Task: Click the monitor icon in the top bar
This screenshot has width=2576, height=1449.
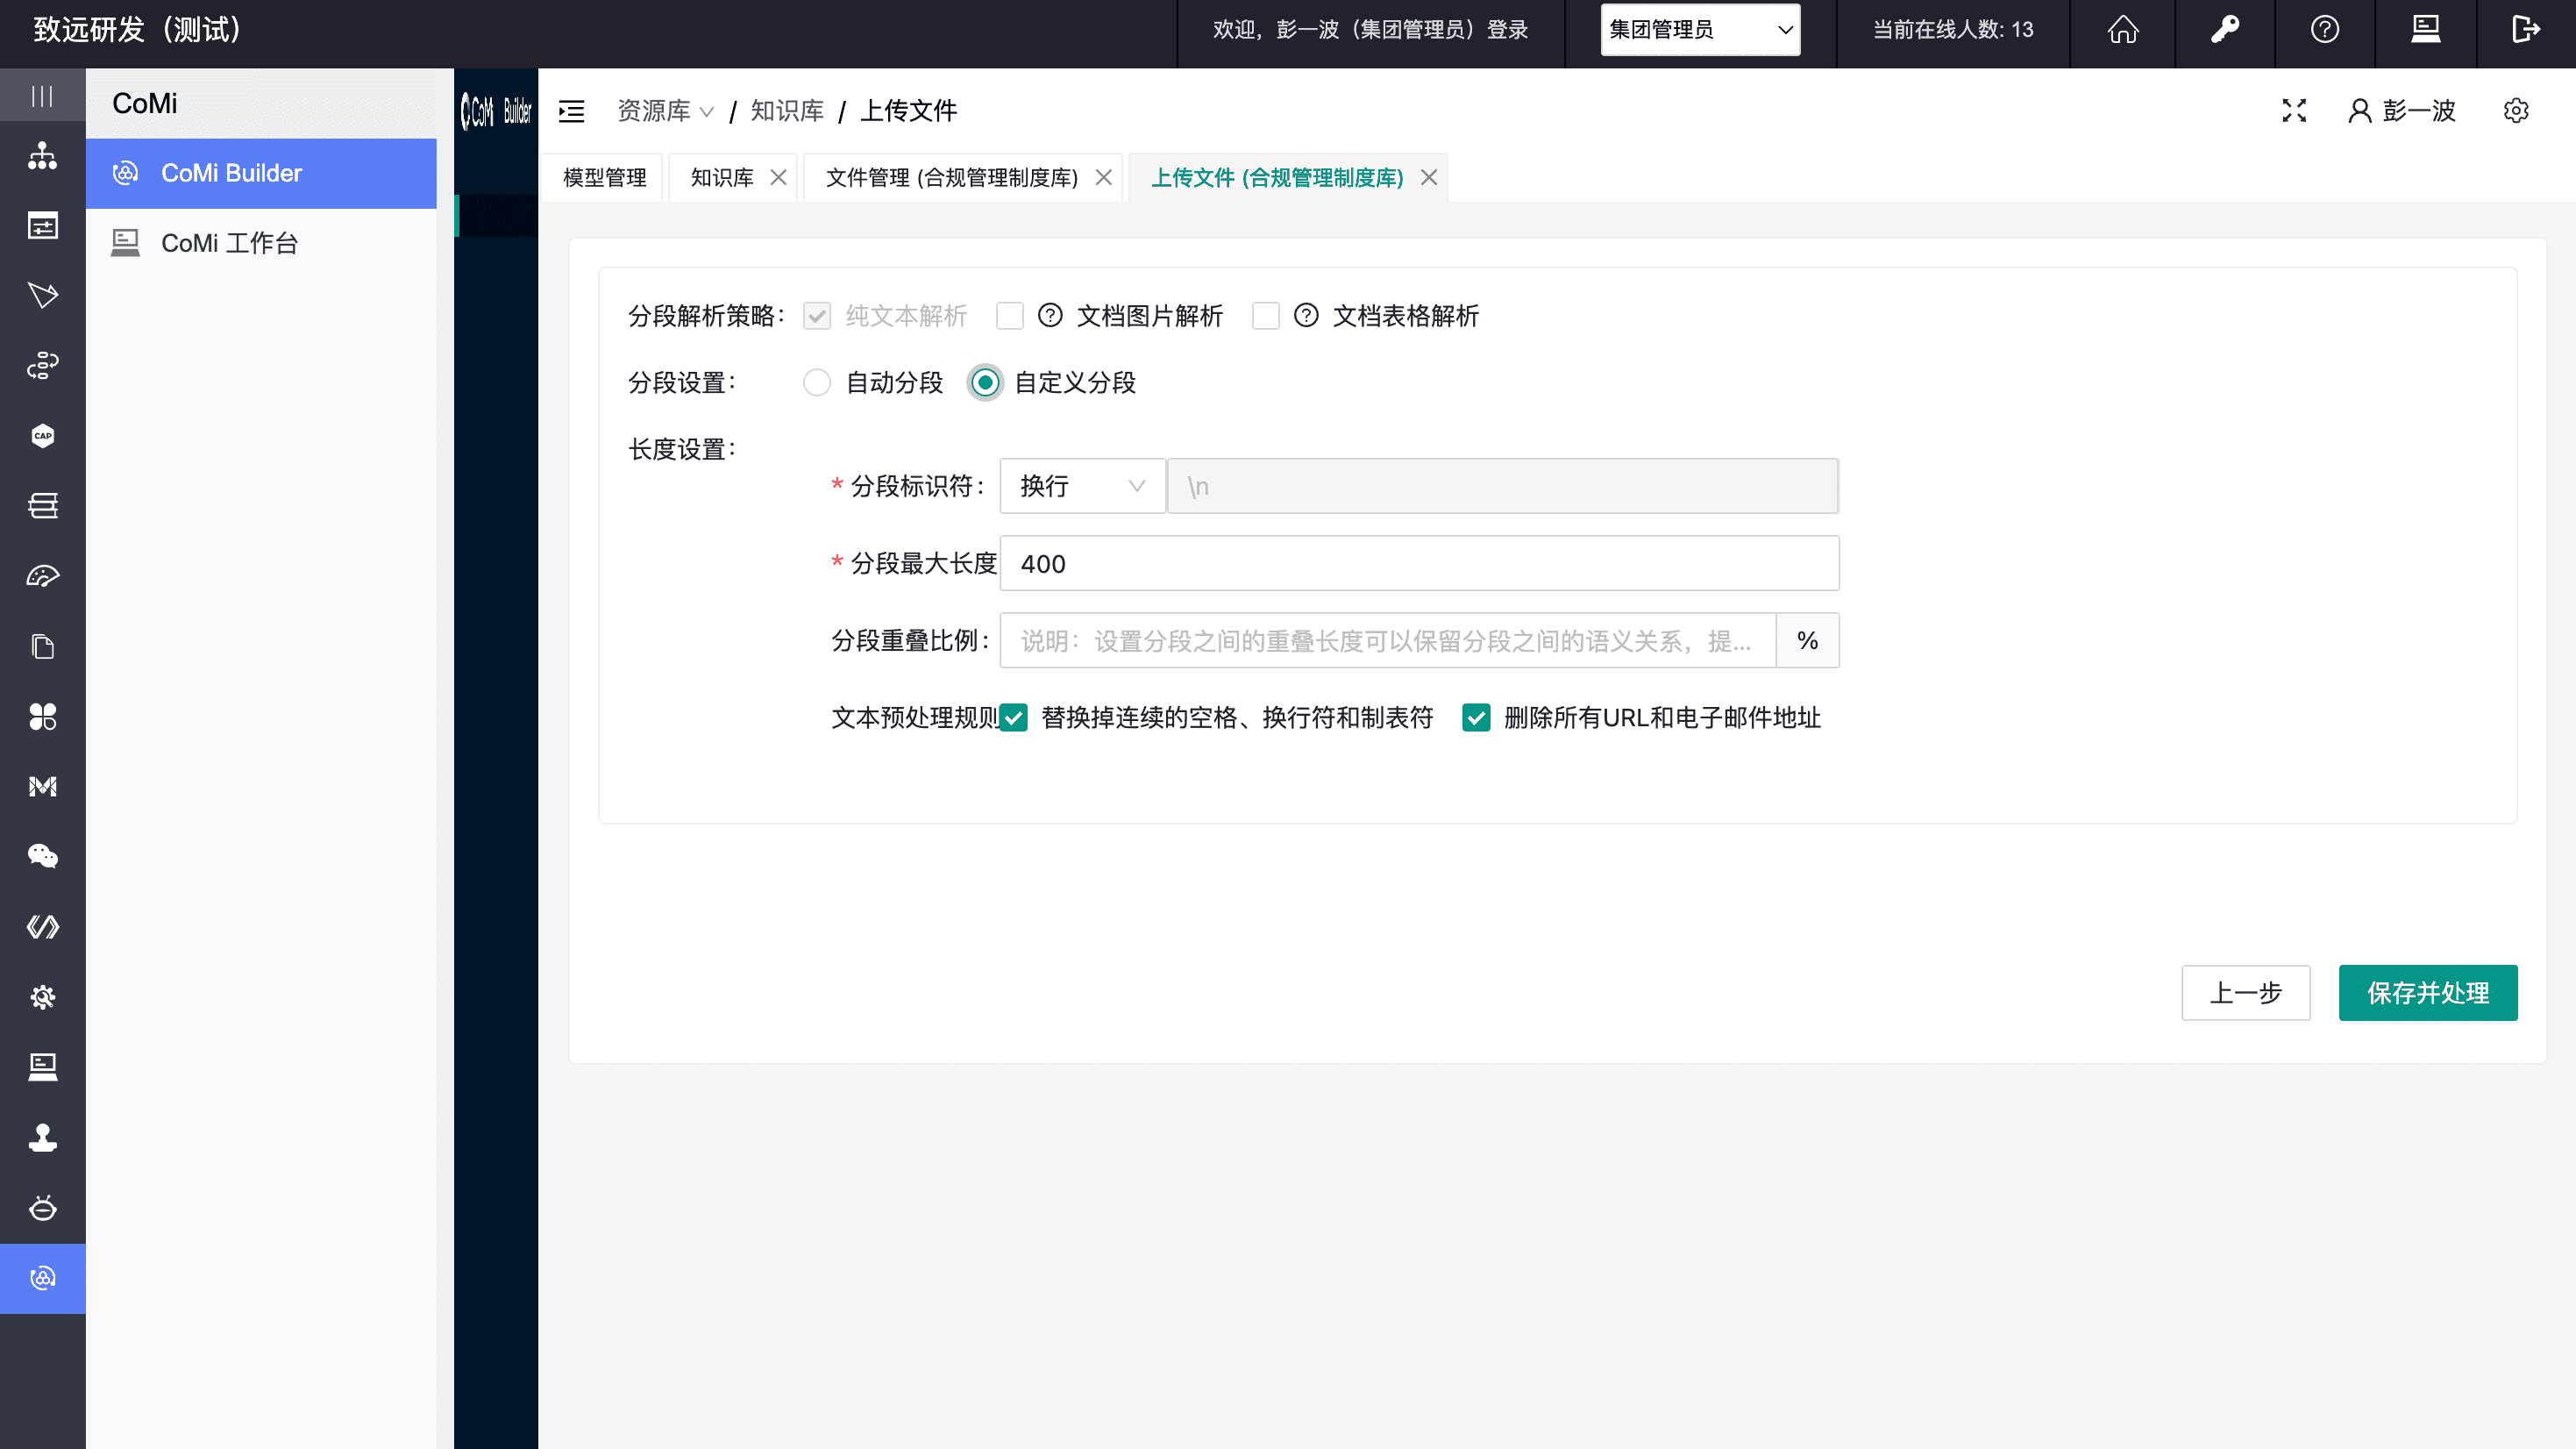Action: 2426,30
